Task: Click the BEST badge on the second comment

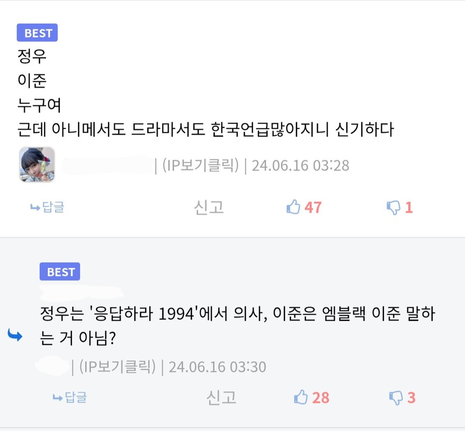Action: tap(59, 271)
